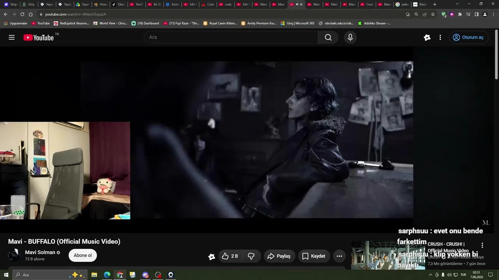Open Chrome from the Windows taskbar
Image resolution: width=499 pixels, height=280 pixels.
click(x=120, y=275)
